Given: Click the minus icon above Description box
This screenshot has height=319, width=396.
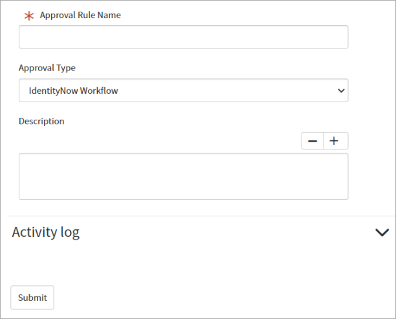Looking at the screenshot, I should click(313, 141).
